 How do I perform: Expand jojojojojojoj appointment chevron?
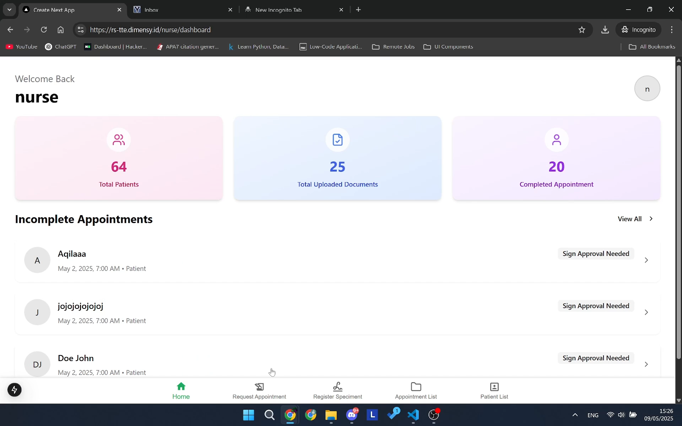[646, 312]
